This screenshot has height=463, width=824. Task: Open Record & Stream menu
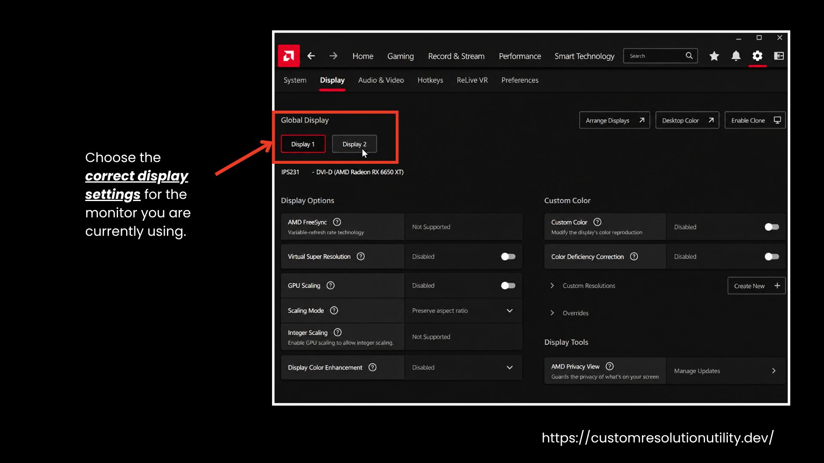456,56
